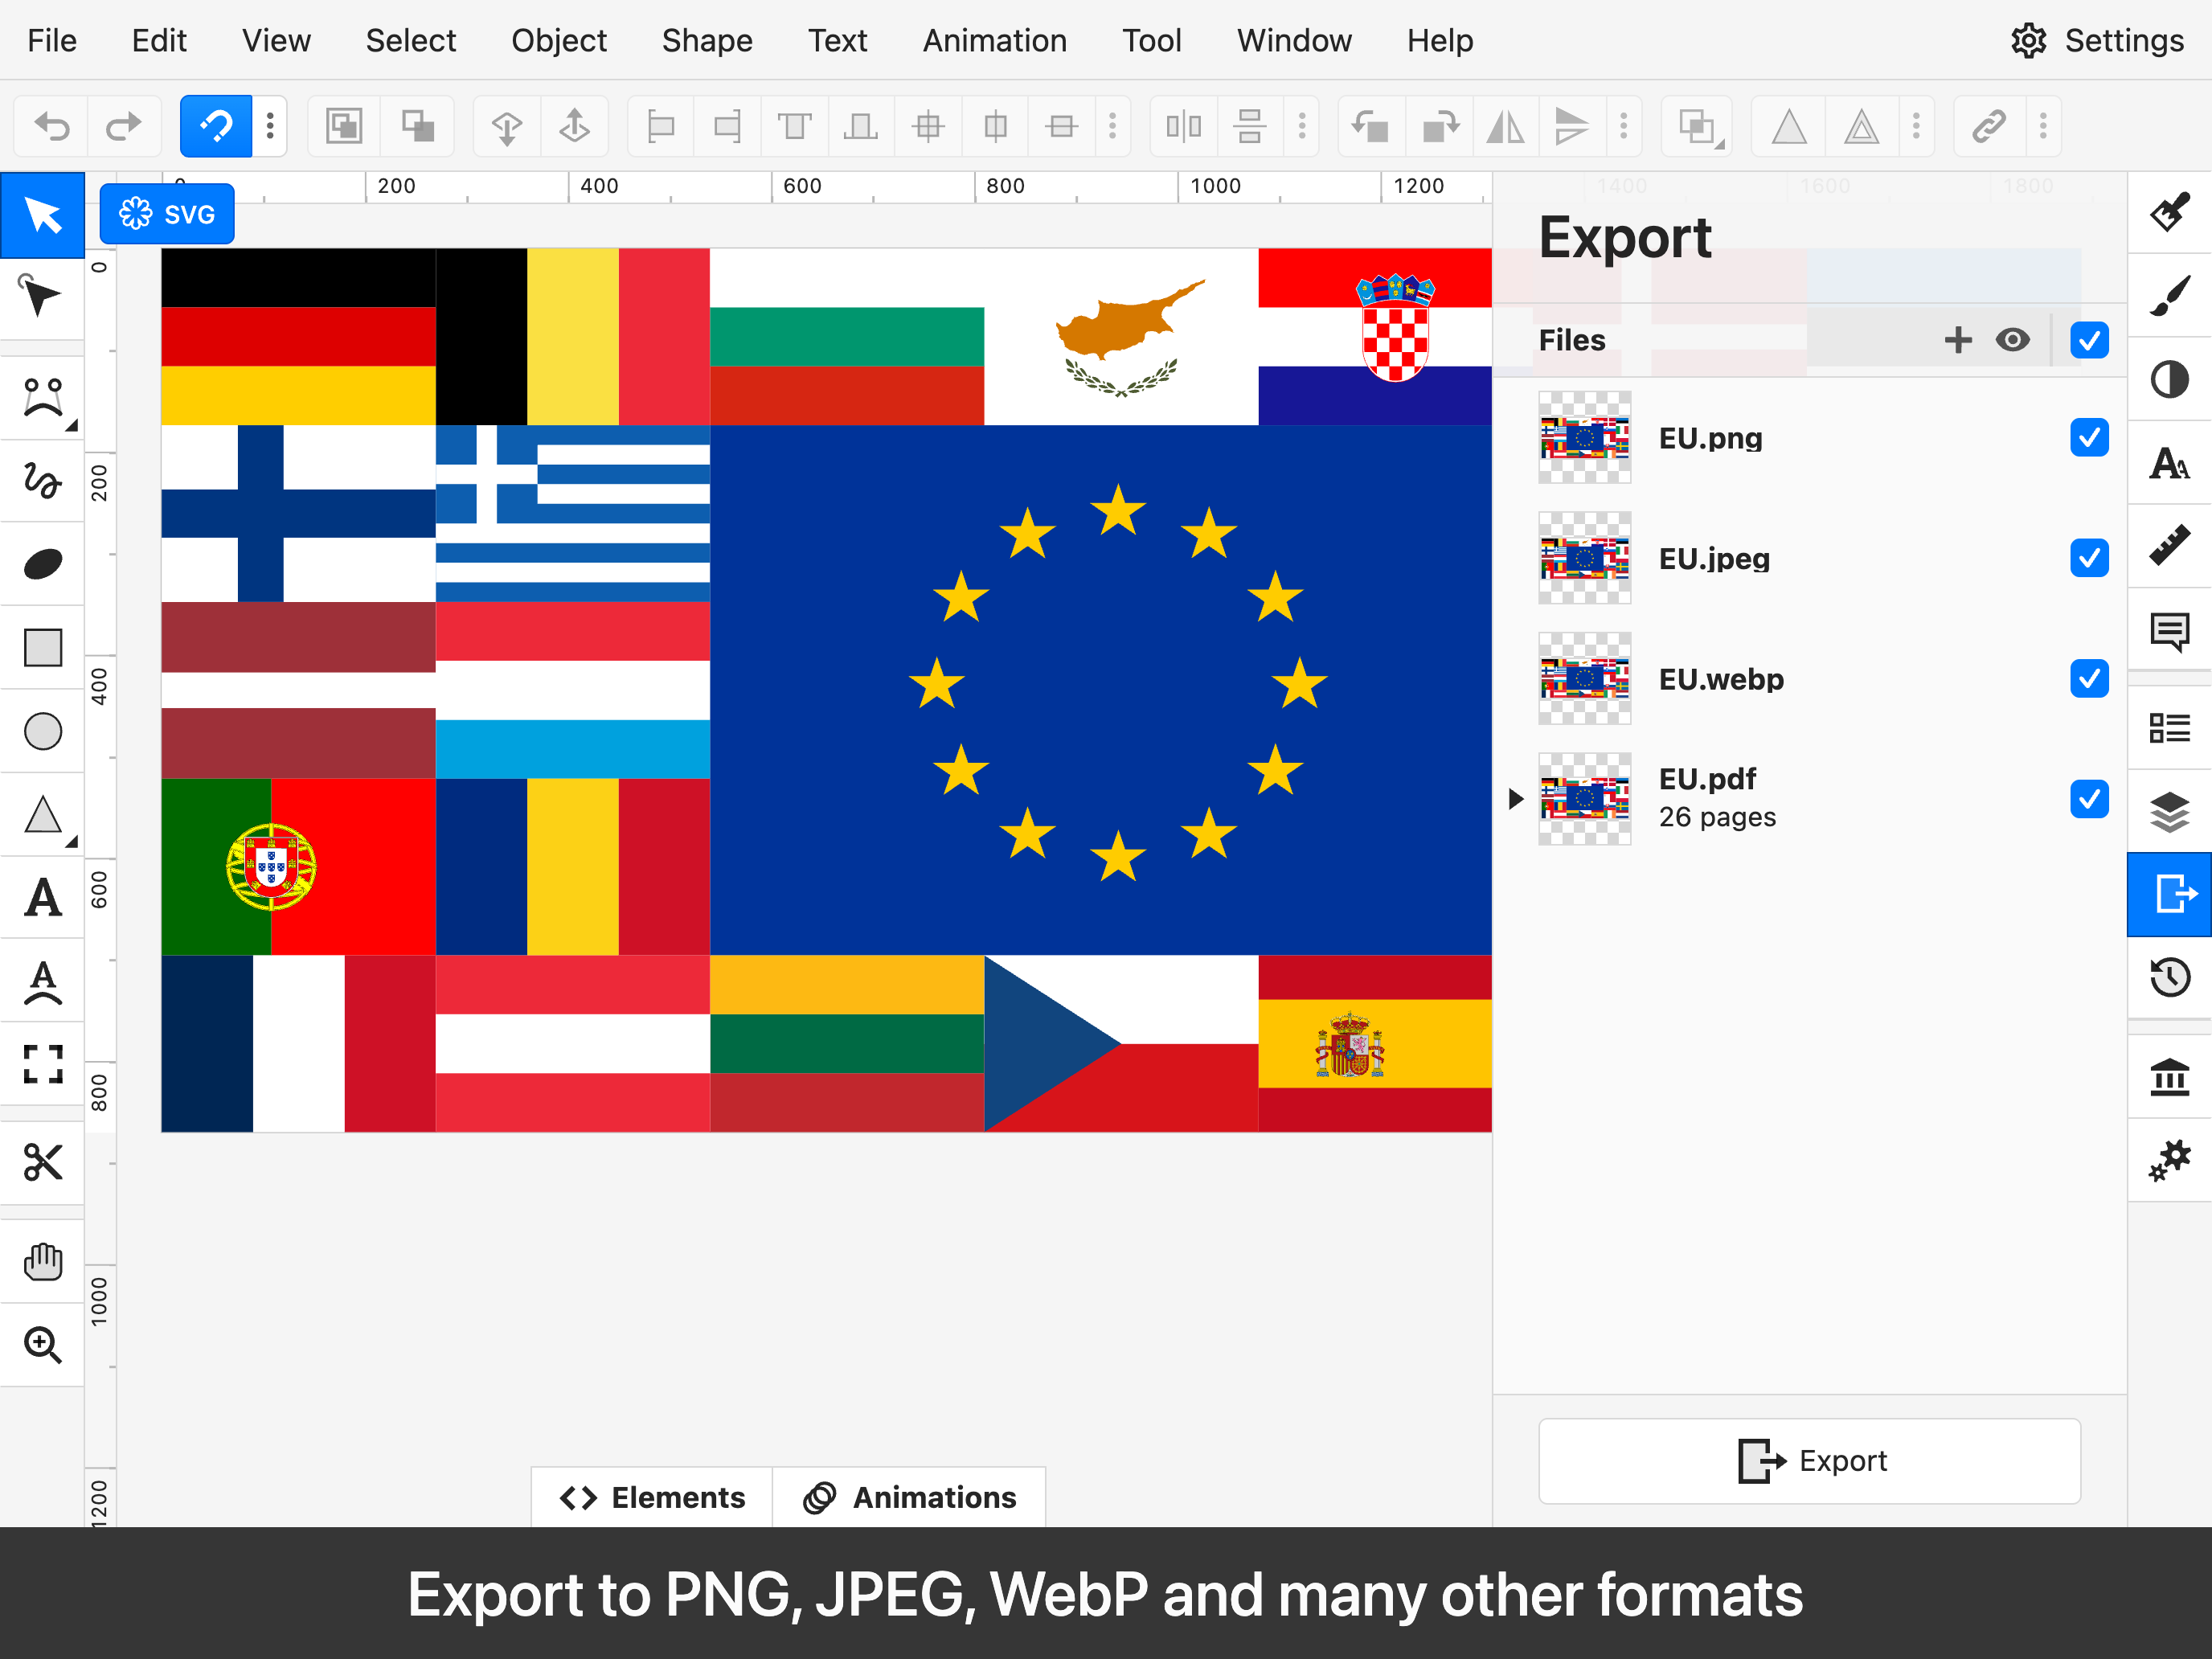The height and width of the screenshot is (1659, 2212).
Task: Open the link options three-dot menu
Action: coord(2043,127)
